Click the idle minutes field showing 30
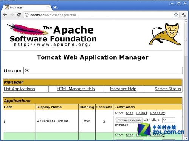The image size is (189, 141). point(169,120)
